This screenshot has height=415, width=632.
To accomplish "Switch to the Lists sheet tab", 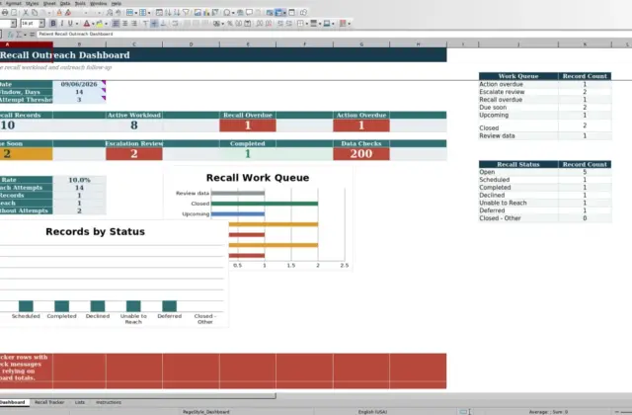I will click(80, 402).
